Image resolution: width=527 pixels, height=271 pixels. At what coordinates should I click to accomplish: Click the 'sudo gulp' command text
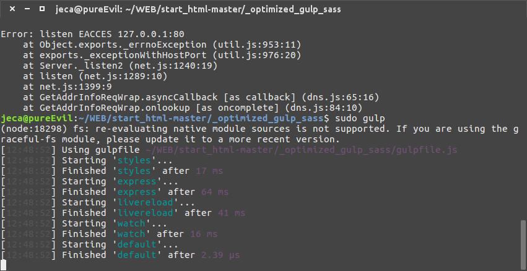point(360,119)
